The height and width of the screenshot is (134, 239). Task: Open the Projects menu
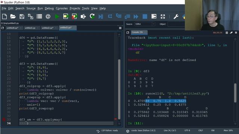click(x=75, y=8)
